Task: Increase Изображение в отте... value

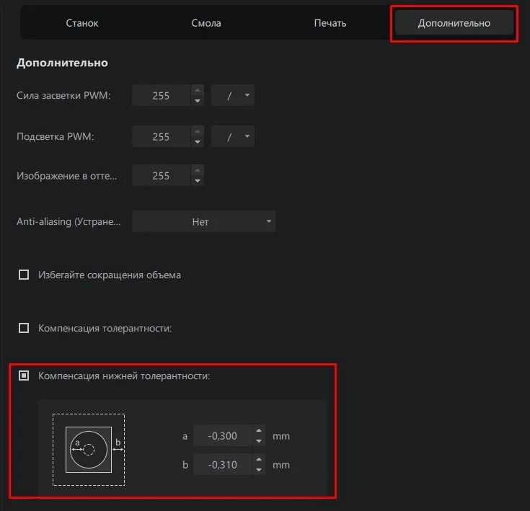Action: click(198, 170)
